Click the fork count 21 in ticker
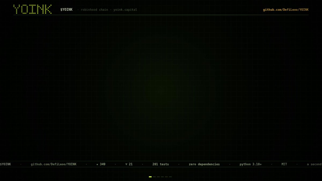 click(129, 164)
